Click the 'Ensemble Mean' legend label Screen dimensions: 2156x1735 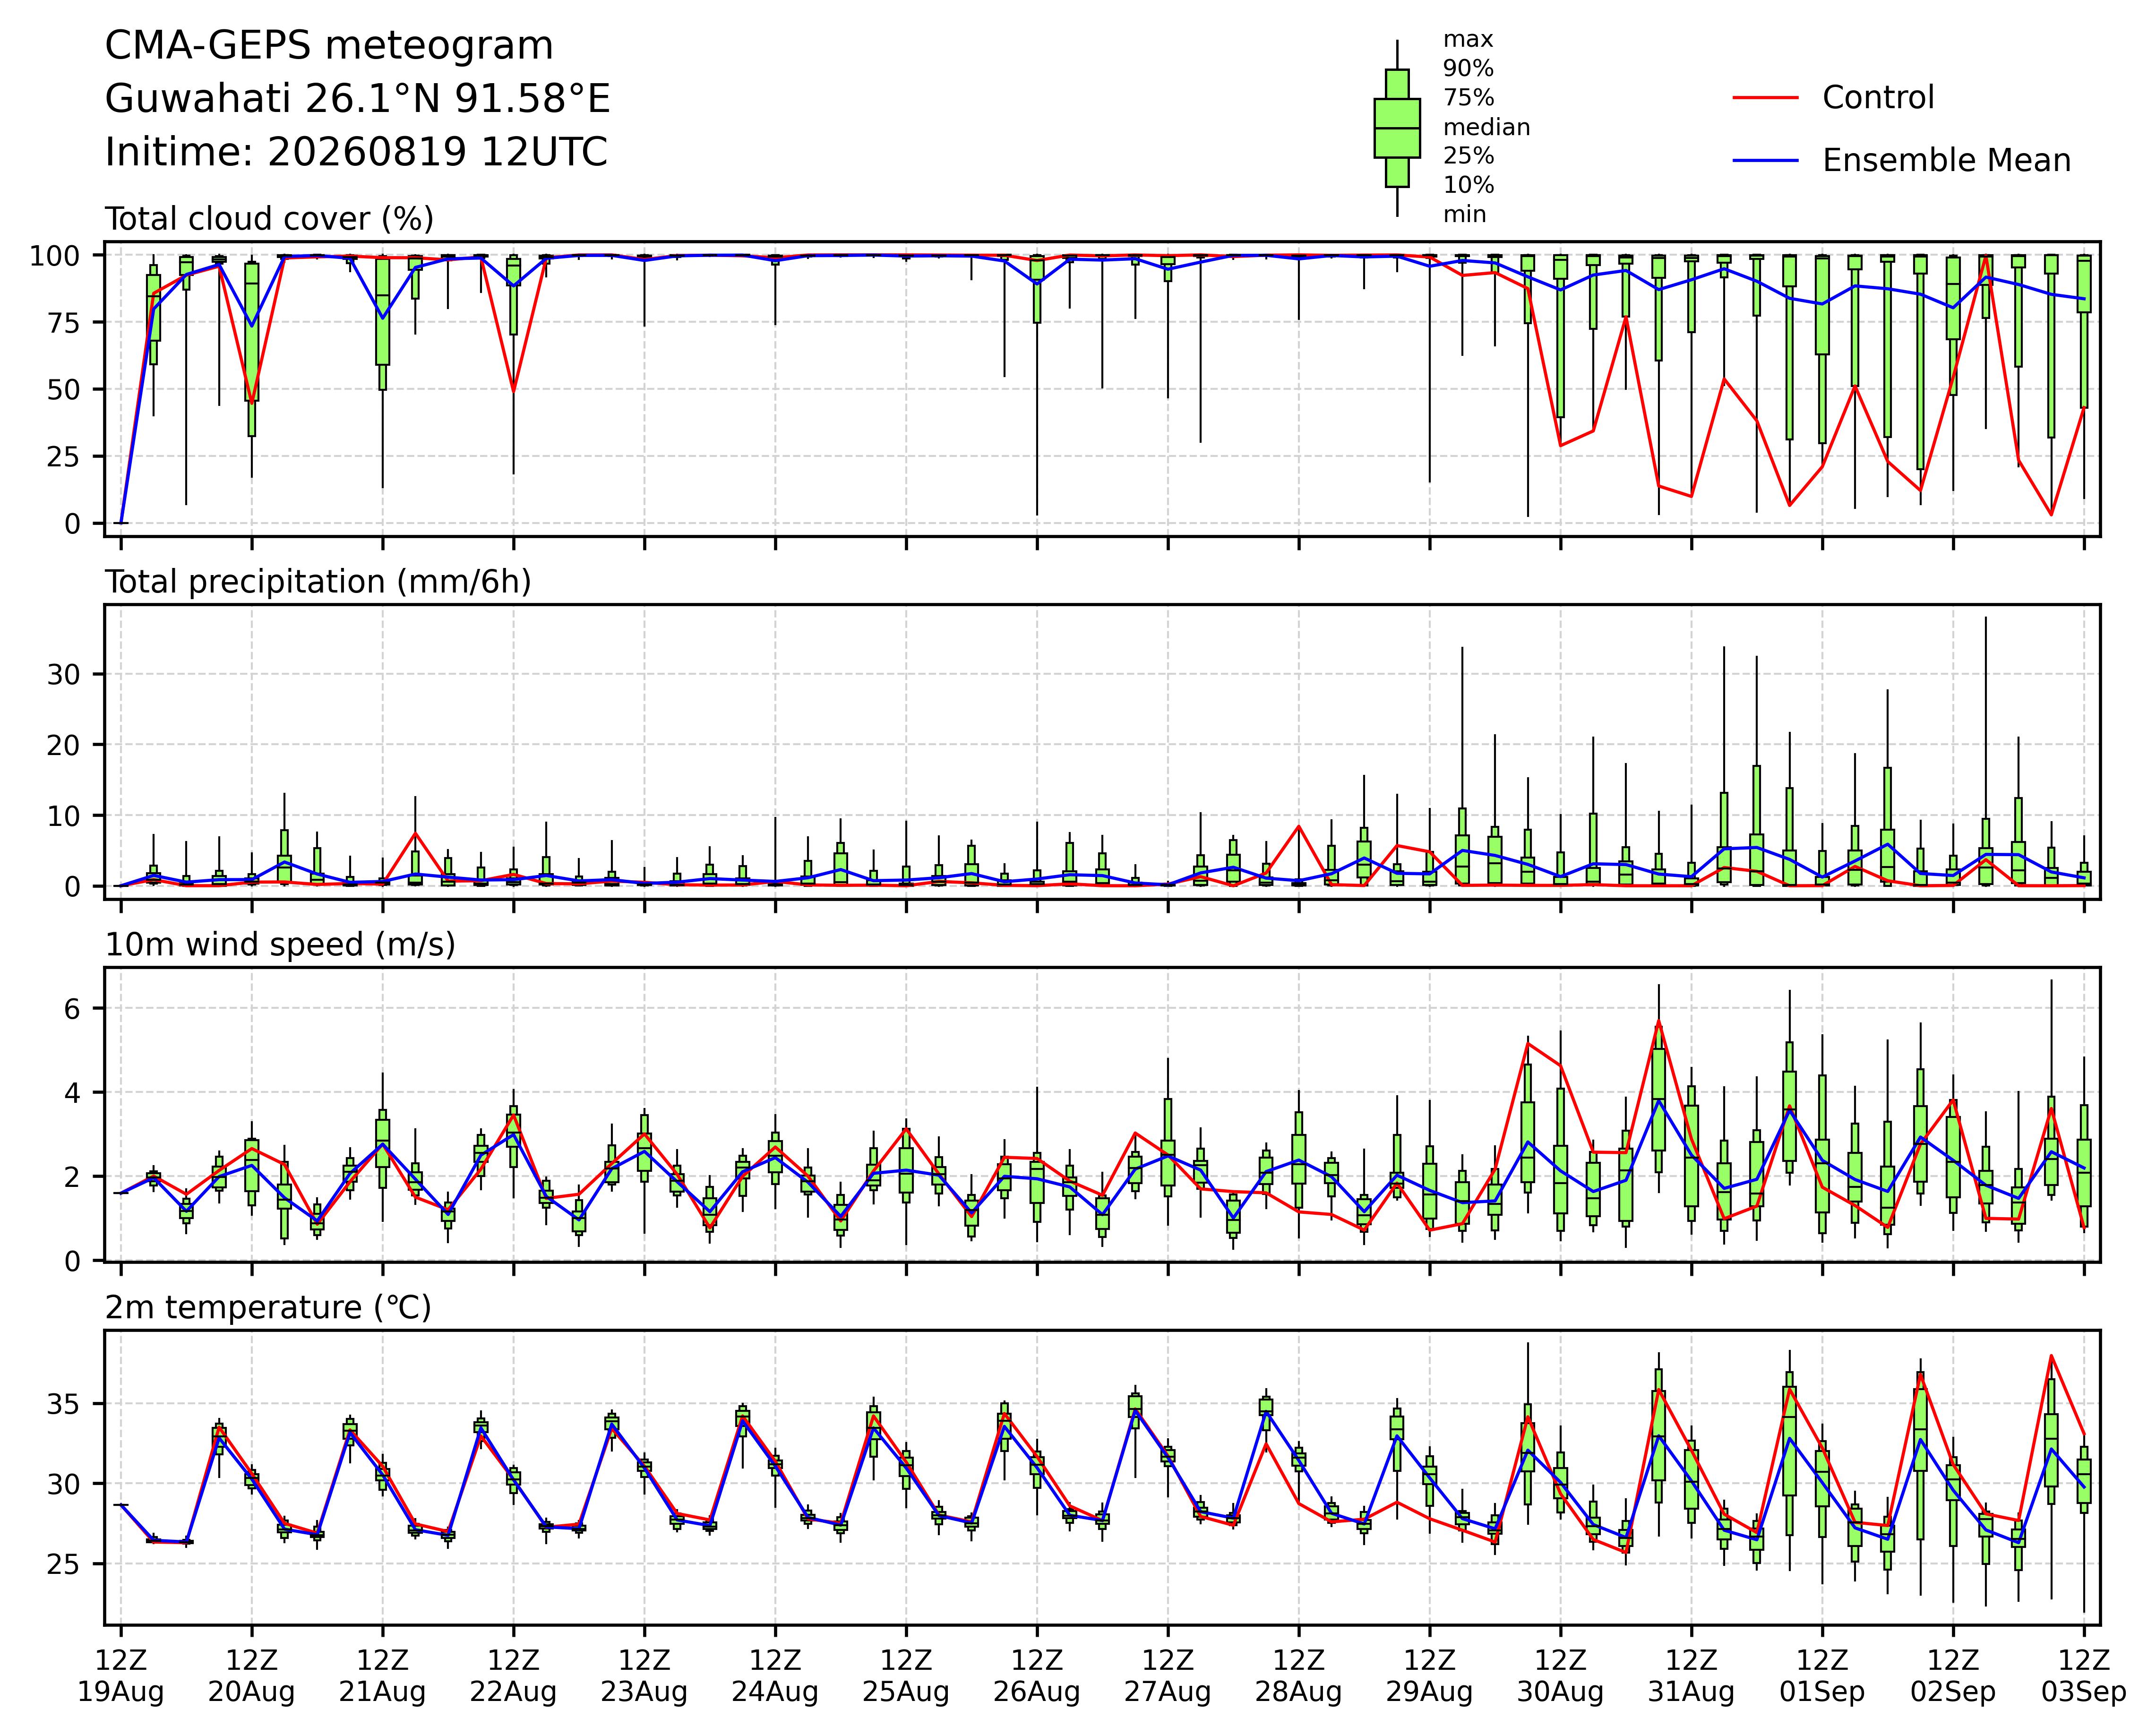1946,161
